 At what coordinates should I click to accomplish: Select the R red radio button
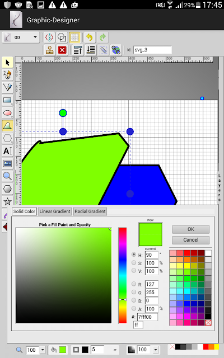pos(134,284)
